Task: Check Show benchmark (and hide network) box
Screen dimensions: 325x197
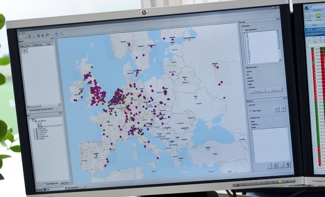Action: pos(28,110)
